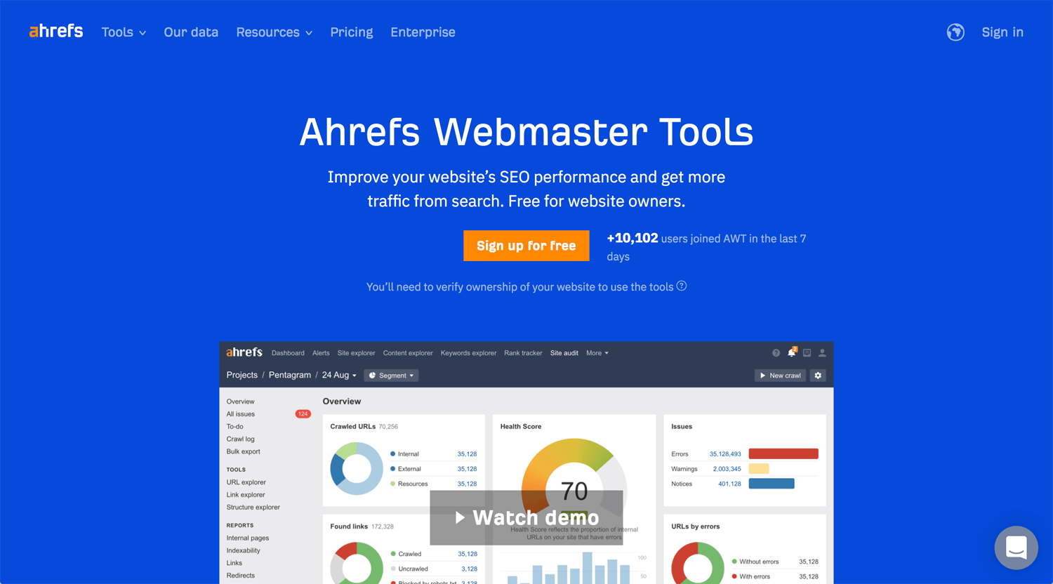Open the chat support bubble

1016,547
